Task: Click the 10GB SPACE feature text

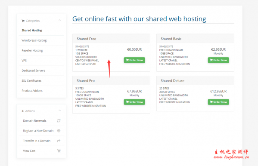Action: pyautogui.click(x=166, y=54)
